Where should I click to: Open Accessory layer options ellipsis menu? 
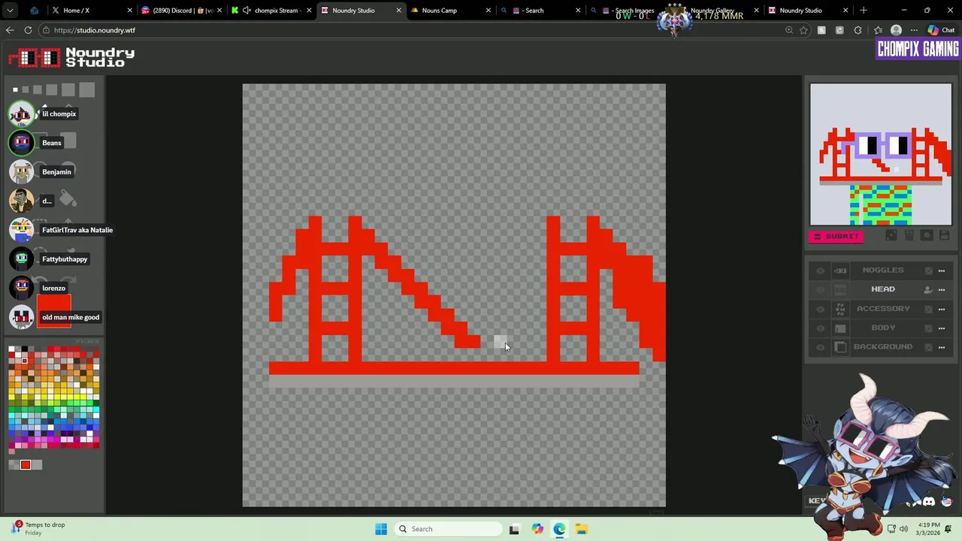pos(942,309)
